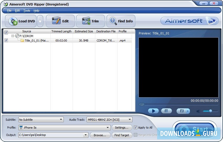Click the Browse... button
This screenshot has width=223, height=142.
[x=100, y=135]
